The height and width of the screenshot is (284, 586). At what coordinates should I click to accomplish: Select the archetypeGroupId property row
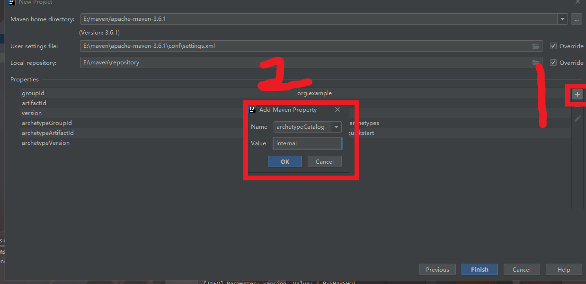[x=295, y=123]
